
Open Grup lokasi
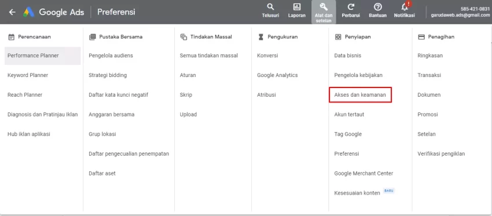tap(102, 134)
